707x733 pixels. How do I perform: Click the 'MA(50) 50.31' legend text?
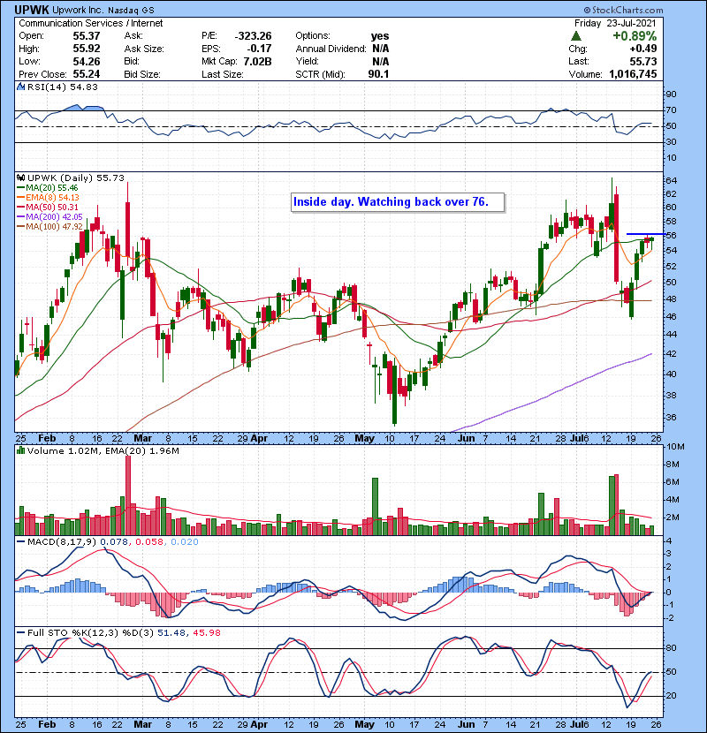52,207
